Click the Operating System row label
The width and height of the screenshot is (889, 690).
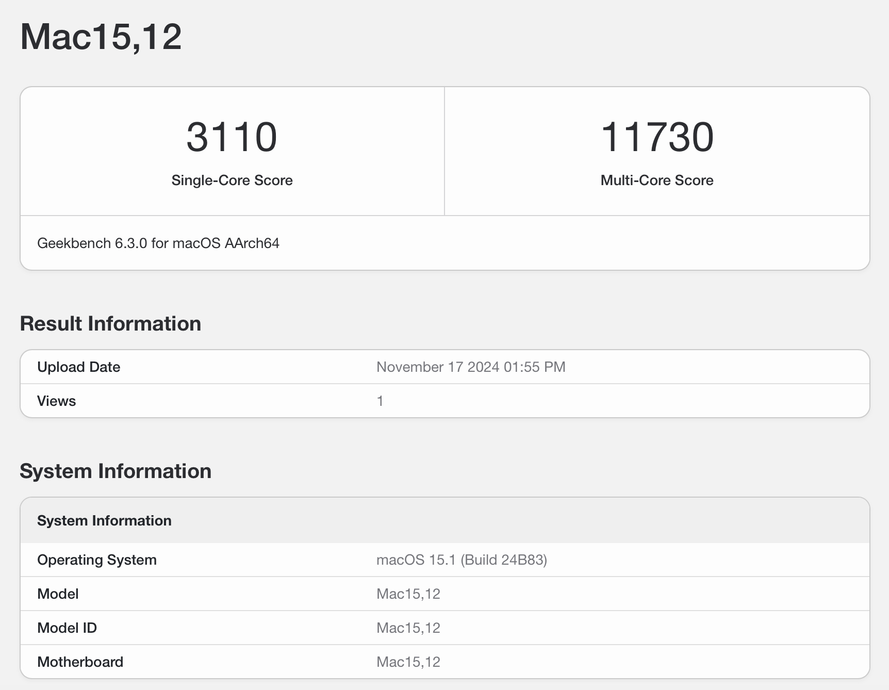[97, 560]
